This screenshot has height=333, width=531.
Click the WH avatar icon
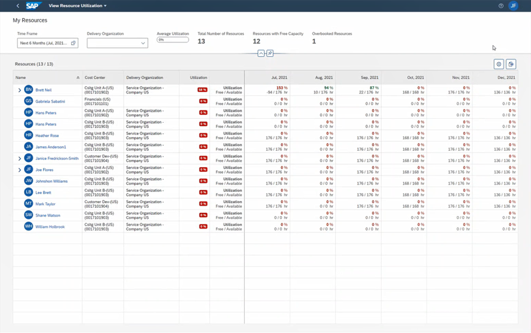click(29, 227)
